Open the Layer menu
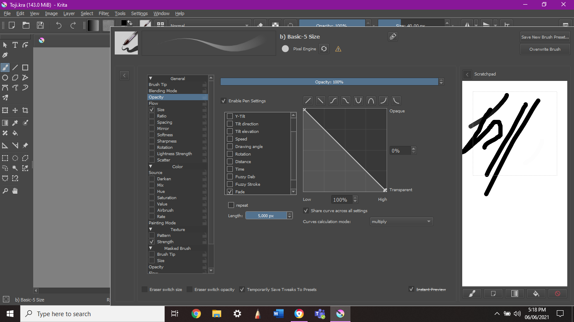Image resolution: width=574 pixels, height=322 pixels. pyautogui.click(x=69, y=13)
